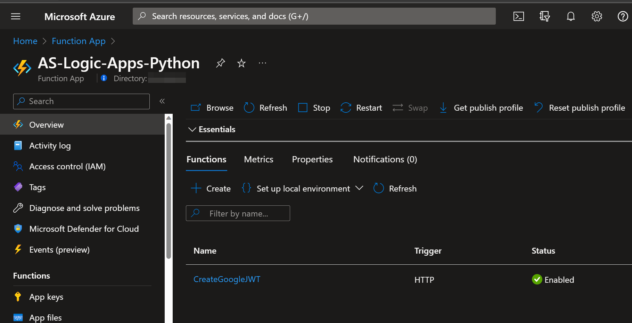Go to Home breadcrumb
The image size is (632, 323).
(x=25, y=41)
